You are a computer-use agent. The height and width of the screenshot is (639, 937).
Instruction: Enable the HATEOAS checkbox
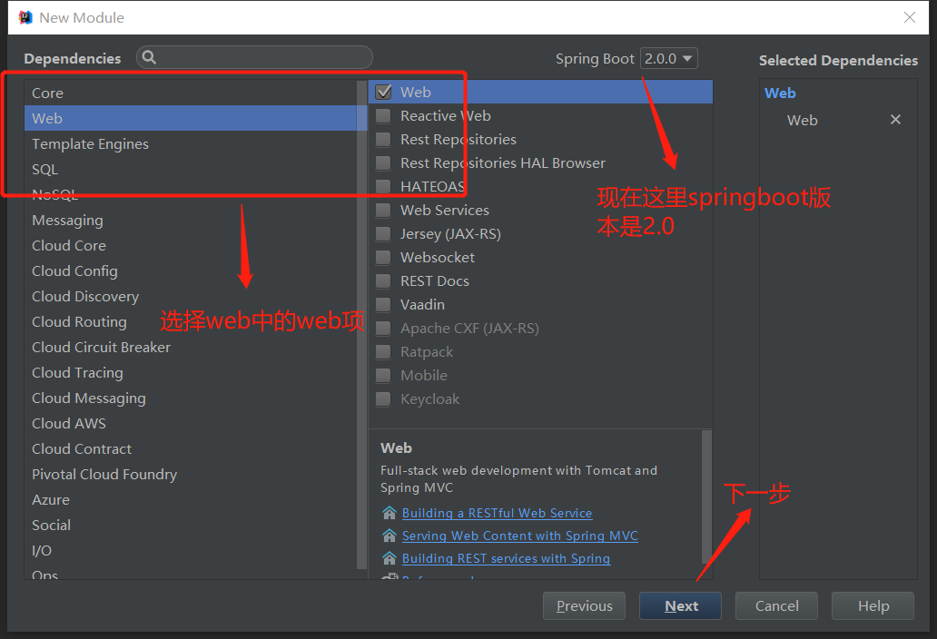pyautogui.click(x=384, y=186)
